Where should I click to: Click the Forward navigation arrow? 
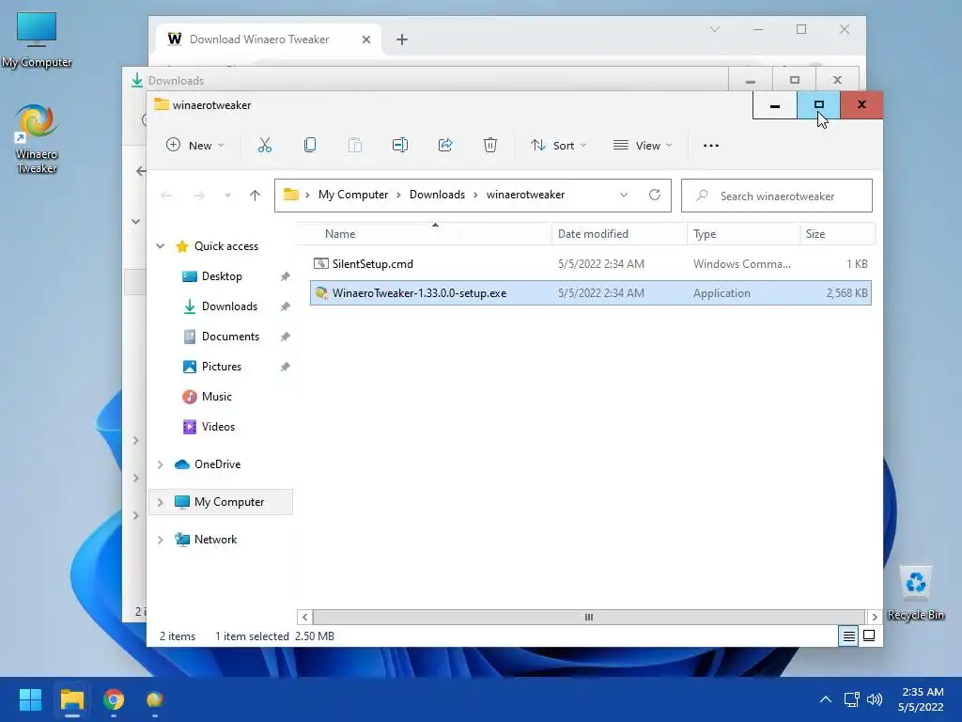(199, 196)
